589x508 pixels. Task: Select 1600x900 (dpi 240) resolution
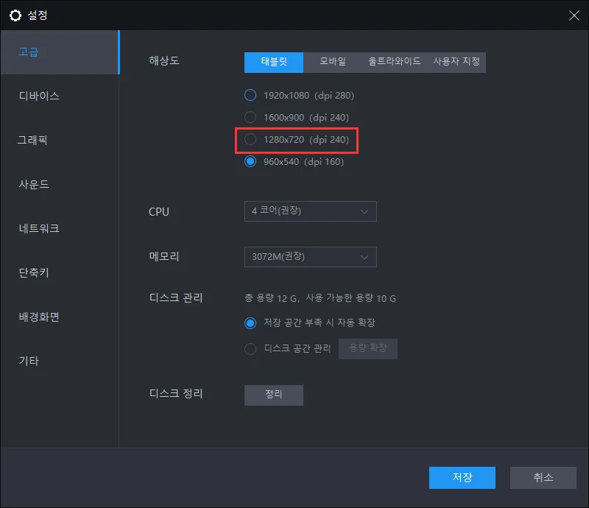pyautogui.click(x=297, y=118)
